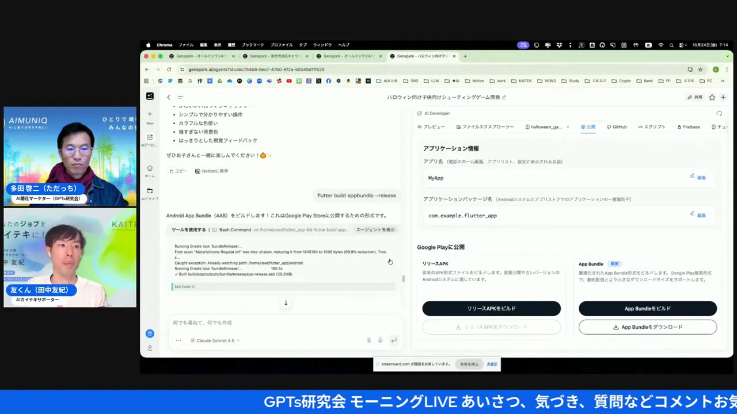Open the Facebook bookmark icon
This screenshot has height=414, width=737.
pos(329,81)
